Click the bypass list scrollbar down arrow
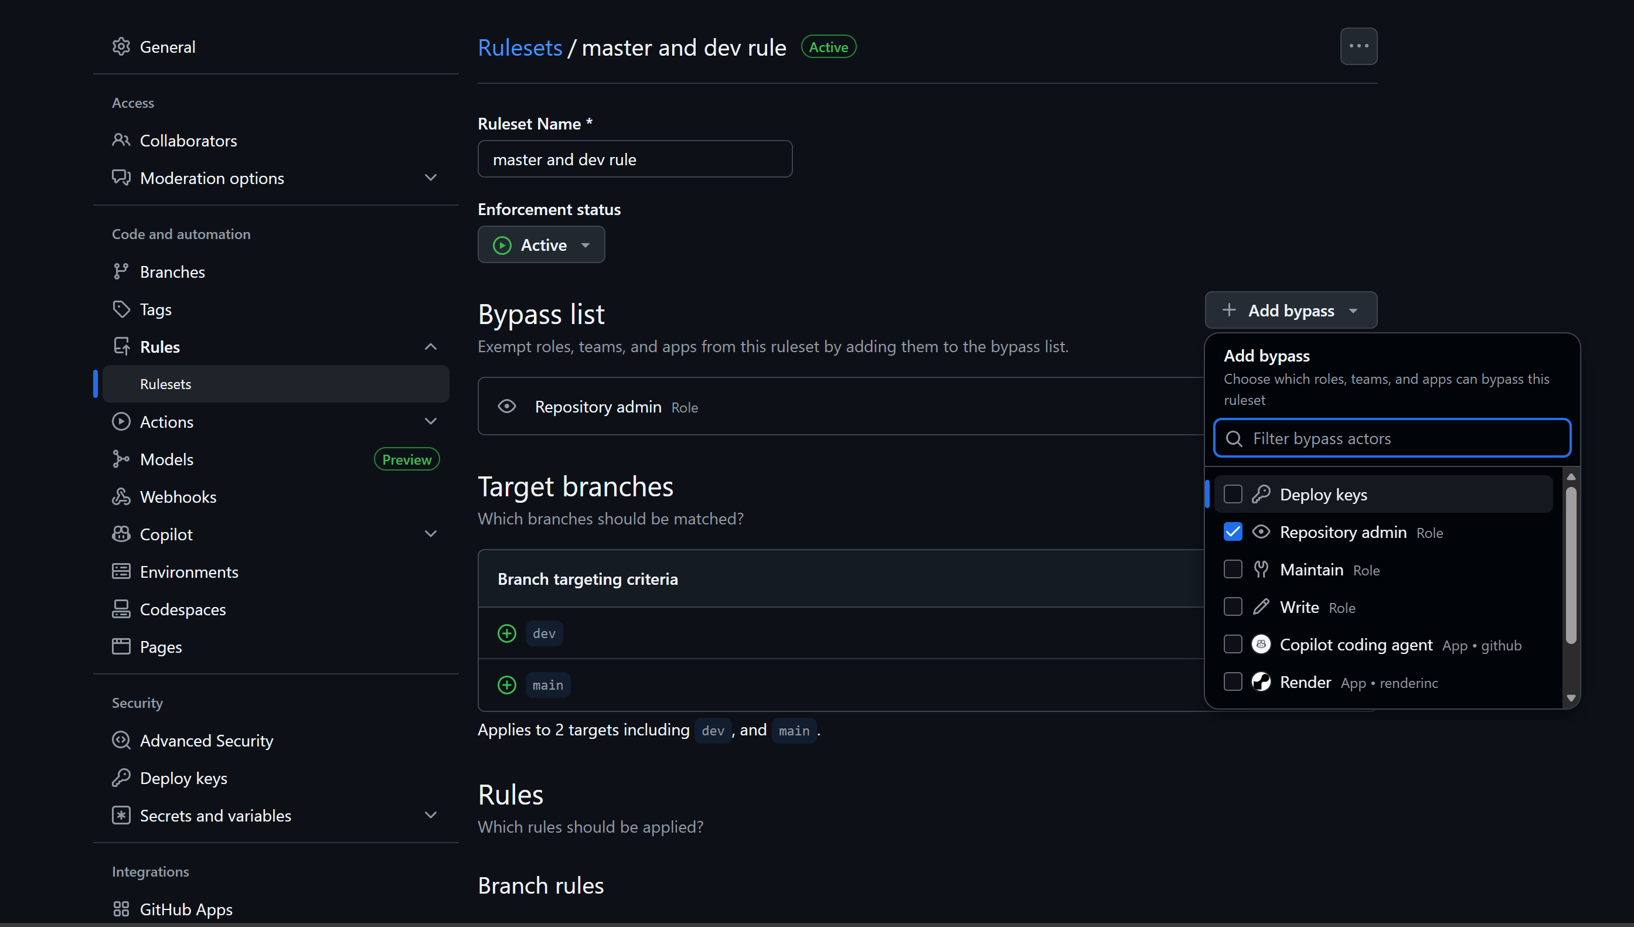The image size is (1634, 927). (1571, 698)
